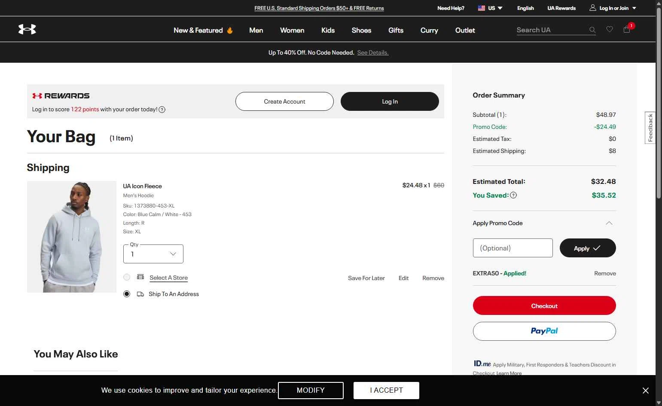Open the Gifts menu
Image resolution: width=662 pixels, height=406 pixels.
point(396,30)
